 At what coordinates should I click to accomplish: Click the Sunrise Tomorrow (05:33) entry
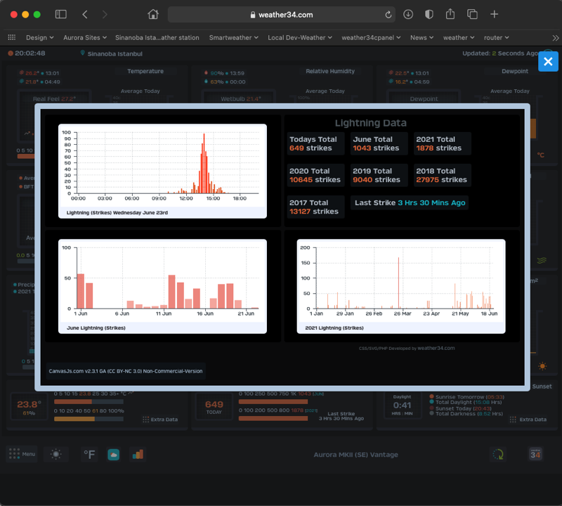point(467,397)
